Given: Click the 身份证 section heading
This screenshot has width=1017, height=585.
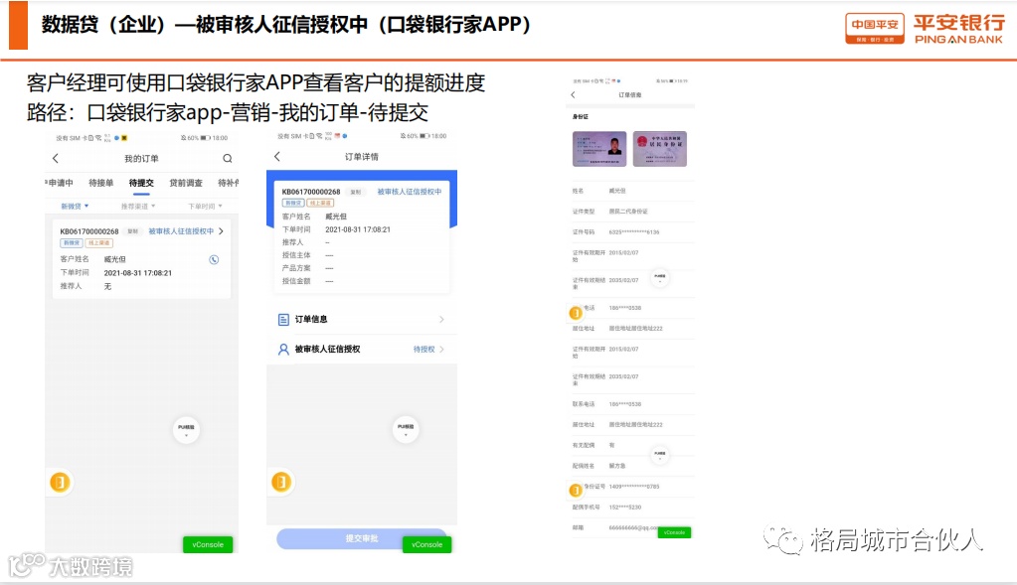Looking at the screenshot, I should pyautogui.click(x=580, y=116).
